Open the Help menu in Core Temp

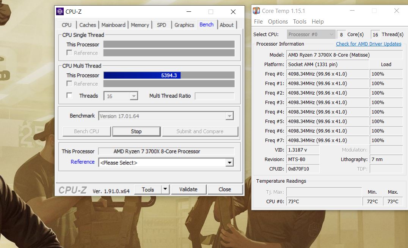coord(318,22)
